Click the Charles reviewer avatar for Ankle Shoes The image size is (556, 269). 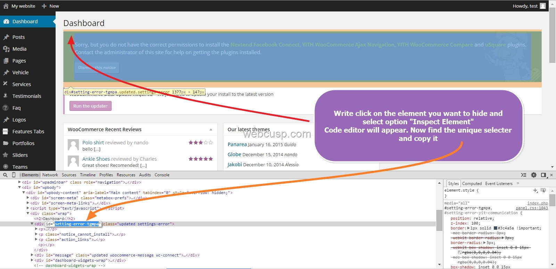[73, 161]
